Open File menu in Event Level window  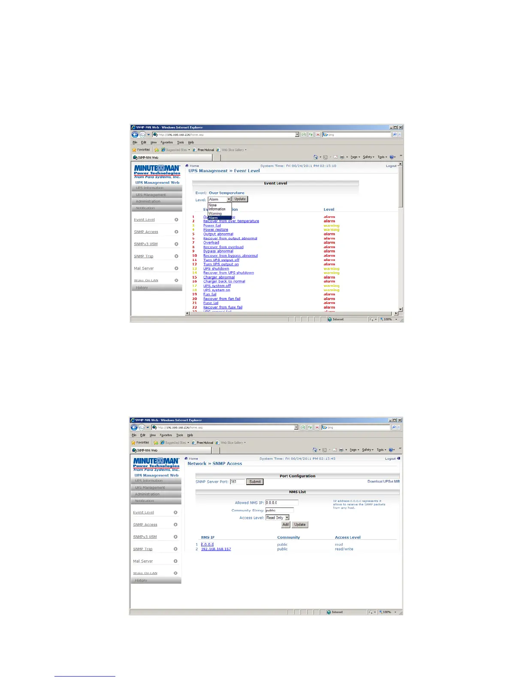(135, 143)
